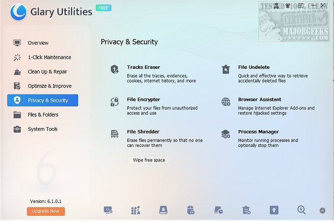Image resolution: width=334 pixels, height=222 pixels.
Task: Open the File Shredder tool
Action: click(143, 132)
